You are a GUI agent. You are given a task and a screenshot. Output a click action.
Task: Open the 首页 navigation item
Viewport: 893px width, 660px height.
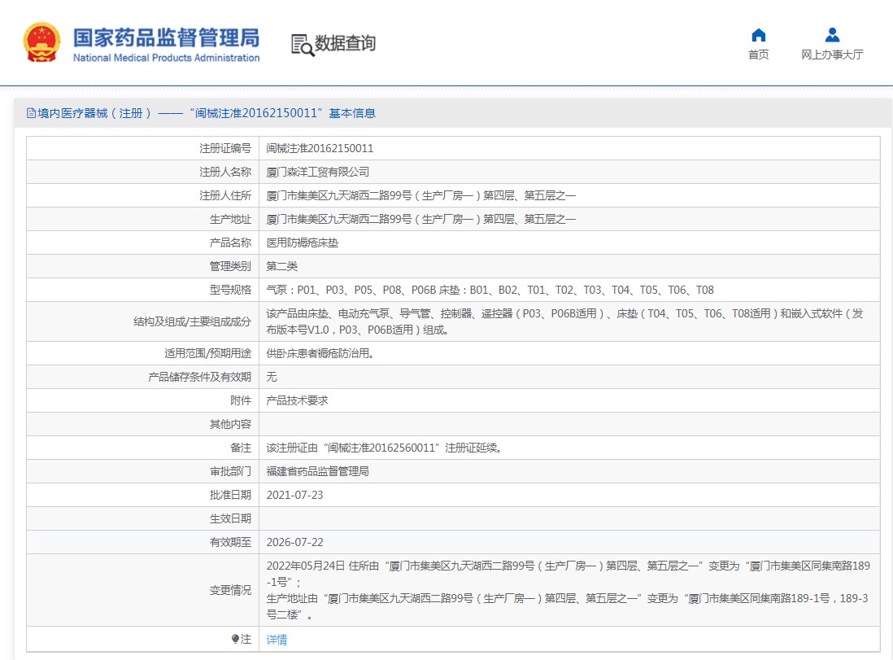(x=758, y=55)
